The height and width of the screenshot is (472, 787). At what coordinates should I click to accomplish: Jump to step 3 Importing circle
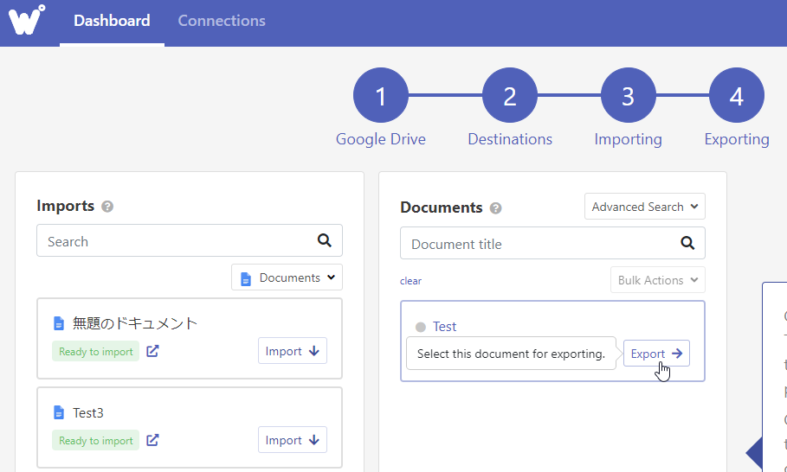628,96
